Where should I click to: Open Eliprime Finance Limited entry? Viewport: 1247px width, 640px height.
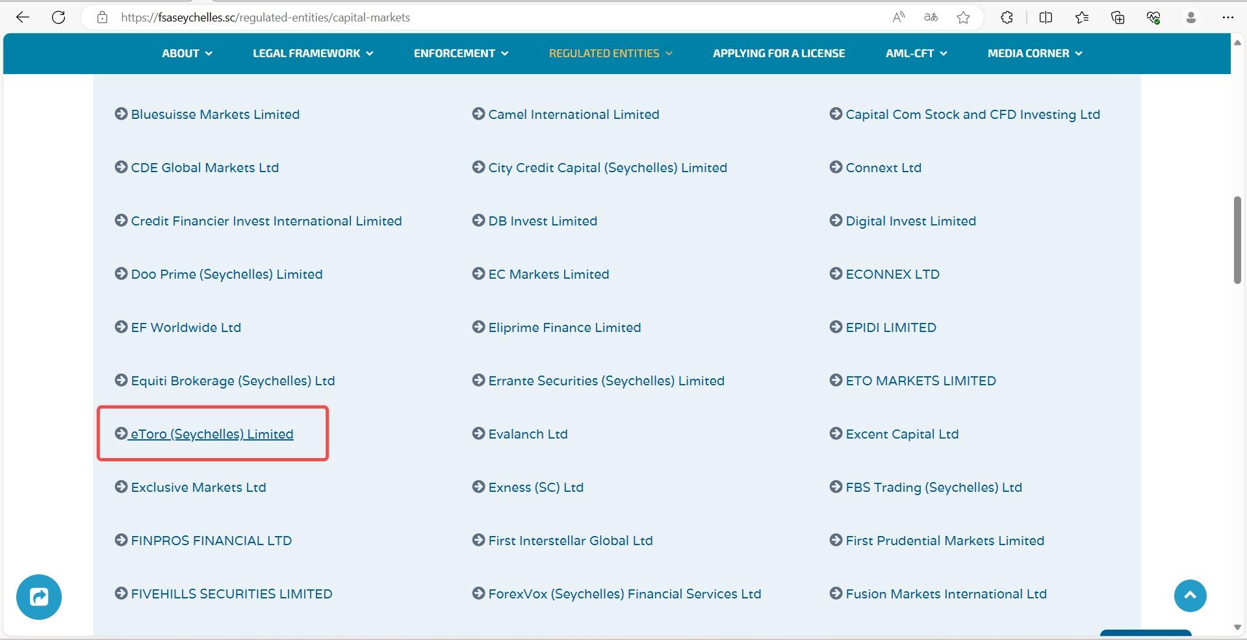(565, 327)
